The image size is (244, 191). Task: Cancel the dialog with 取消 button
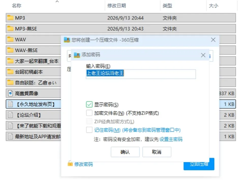(x=157, y=152)
